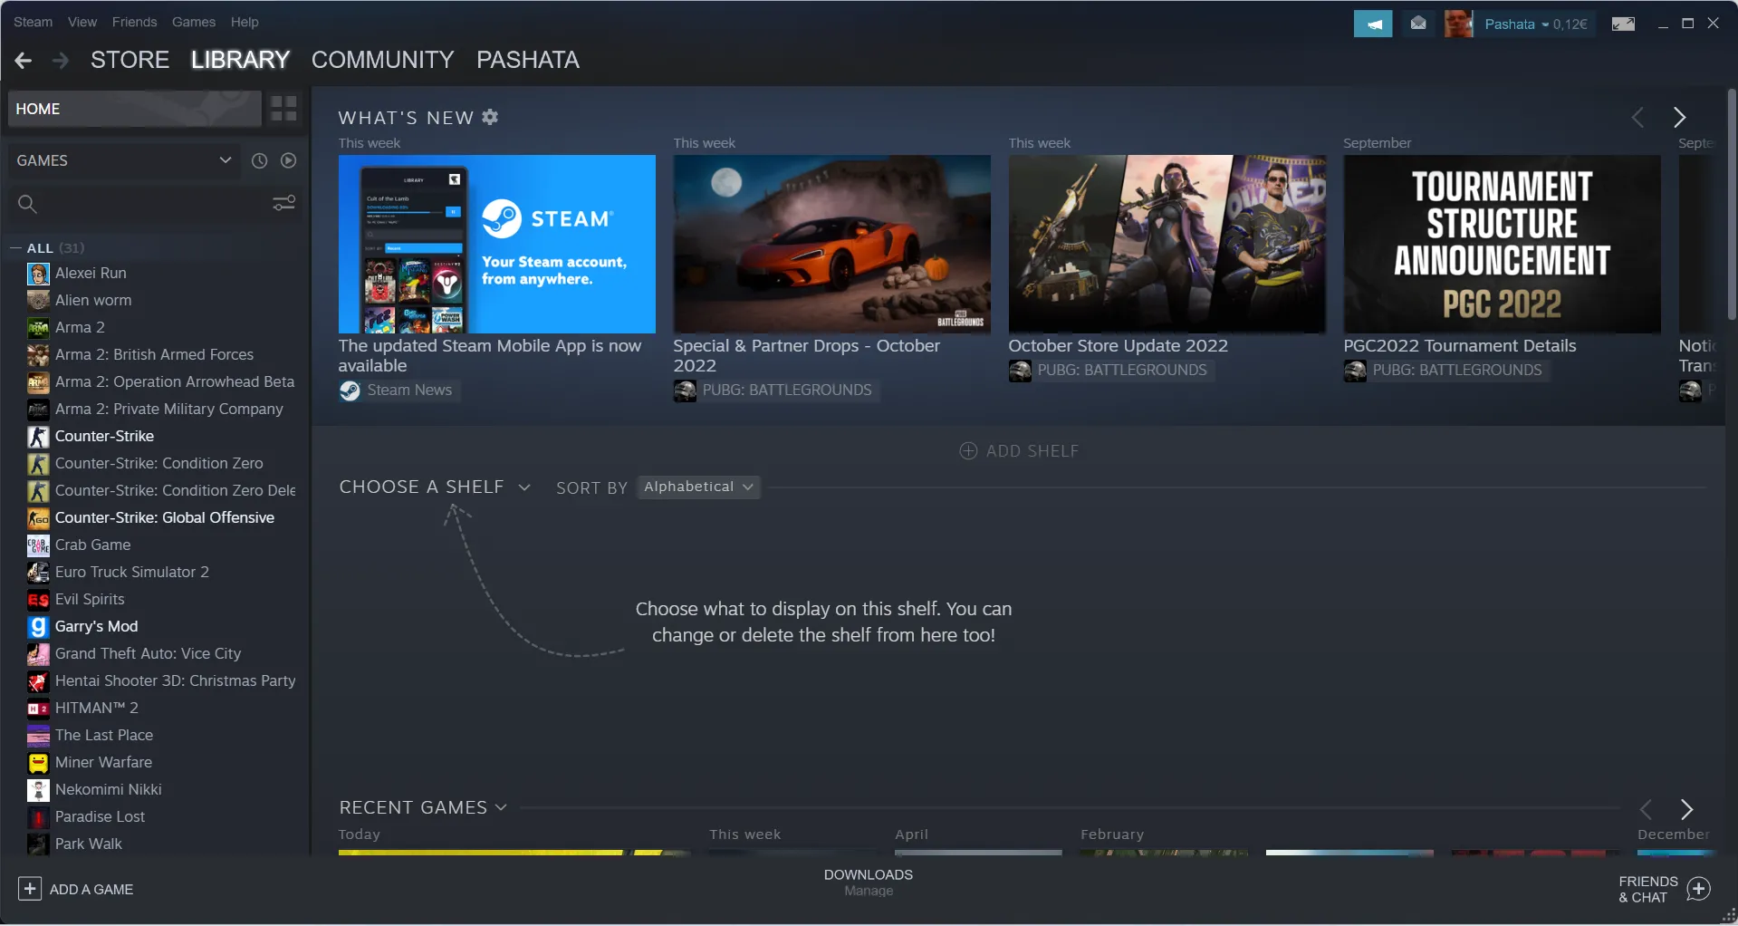Go to the LIBRARY tab
The height and width of the screenshot is (926, 1738).
(x=240, y=60)
